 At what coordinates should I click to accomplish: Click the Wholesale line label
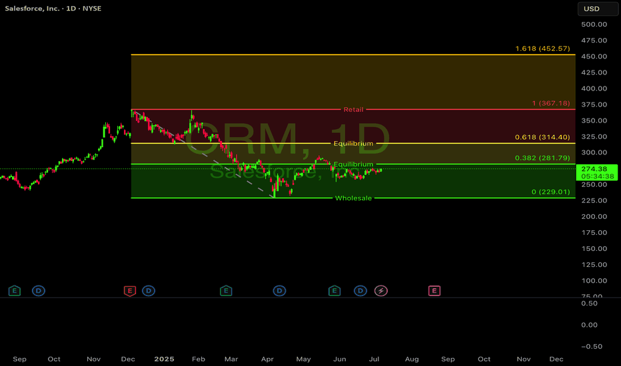point(353,198)
